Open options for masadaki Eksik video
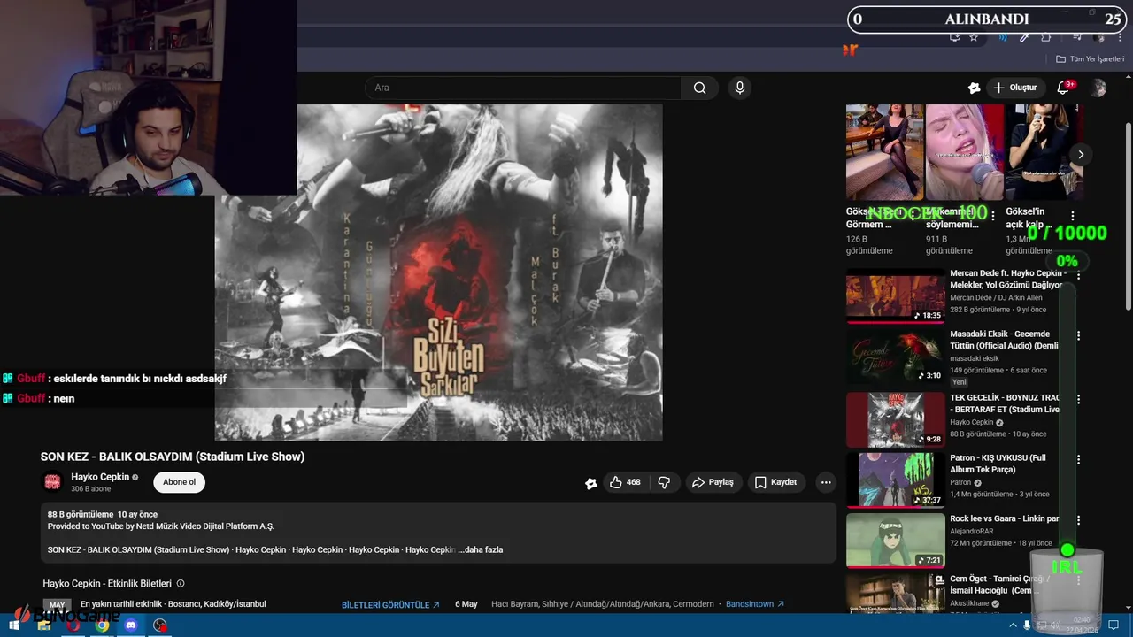This screenshot has width=1133, height=637. coord(1078,336)
